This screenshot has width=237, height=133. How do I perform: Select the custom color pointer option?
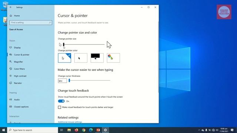113,58
